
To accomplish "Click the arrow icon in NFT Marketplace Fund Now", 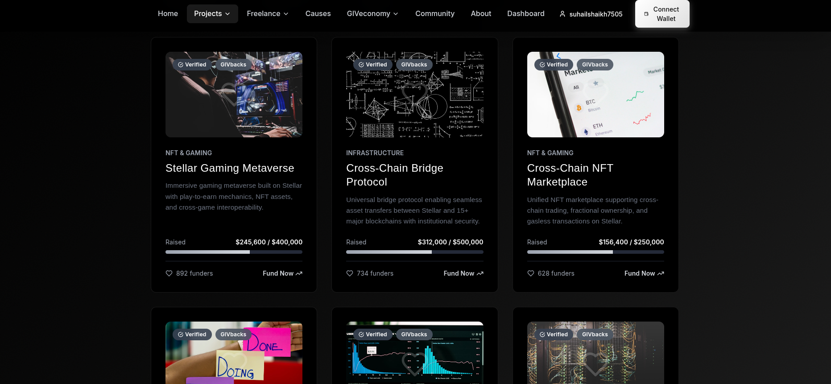I will pyautogui.click(x=661, y=273).
